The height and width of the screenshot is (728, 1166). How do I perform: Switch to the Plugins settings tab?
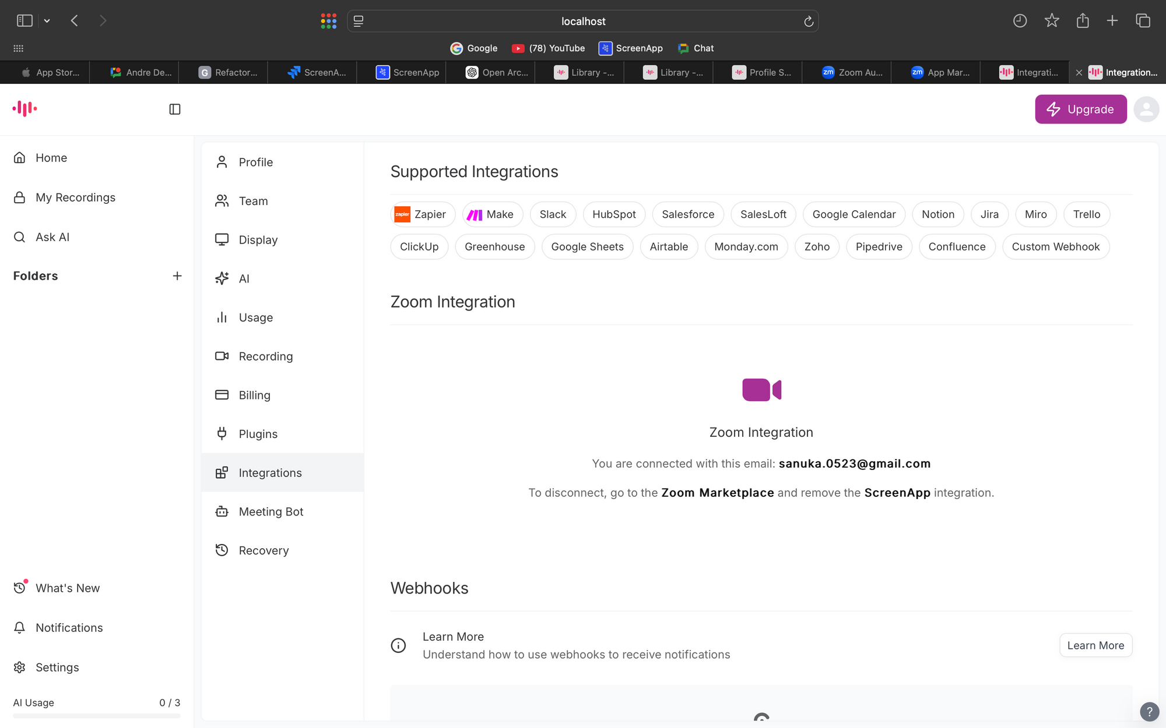(258, 434)
